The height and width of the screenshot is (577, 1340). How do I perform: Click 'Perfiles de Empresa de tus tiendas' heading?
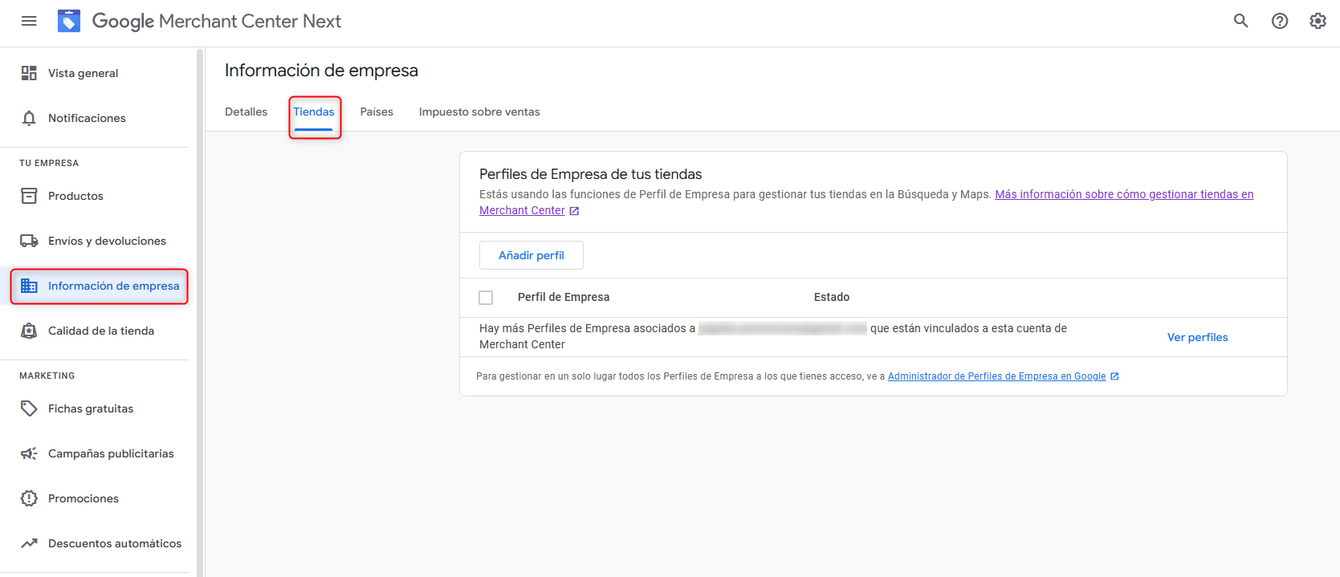point(590,174)
